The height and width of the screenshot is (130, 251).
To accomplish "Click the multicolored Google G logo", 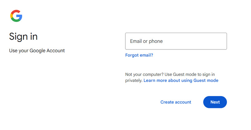I will pyautogui.click(x=16, y=16).
